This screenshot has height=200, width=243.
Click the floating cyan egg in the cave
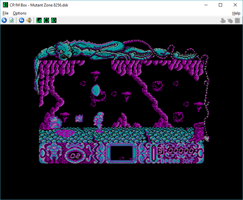coord(96,90)
